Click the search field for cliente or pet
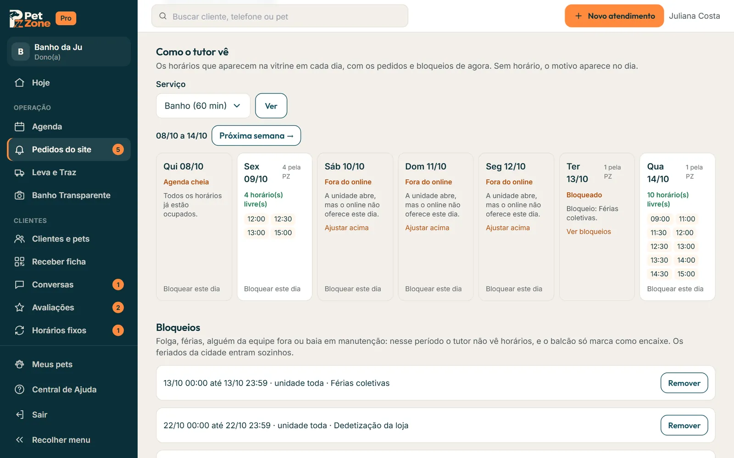This screenshot has width=734, height=458. click(280, 16)
